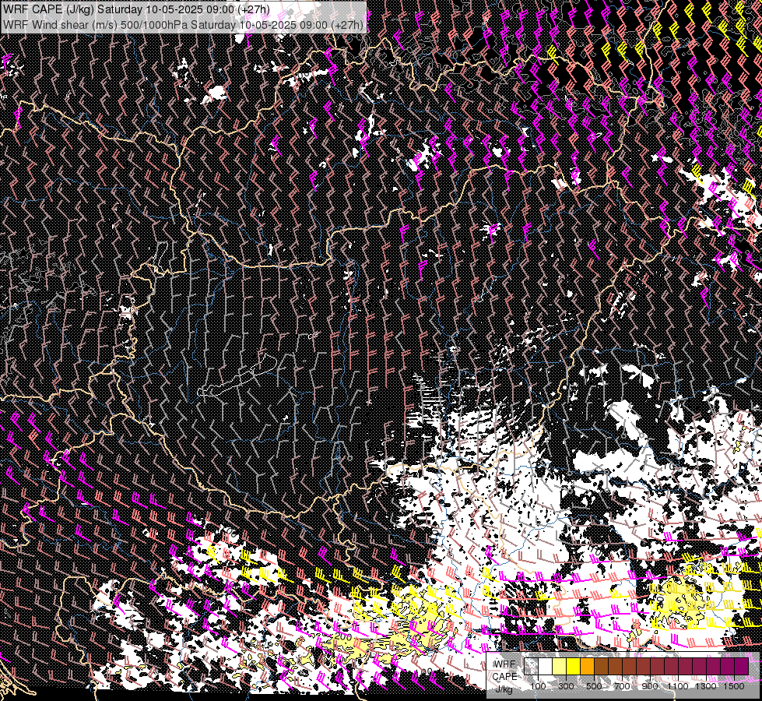Click the '100' value on the legend scale
Viewport: 762px width, 701px height.
pyautogui.click(x=538, y=686)
